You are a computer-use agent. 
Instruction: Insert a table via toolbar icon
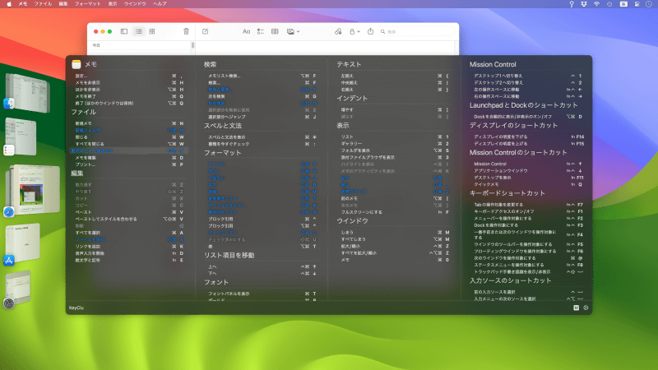(275, 31)
